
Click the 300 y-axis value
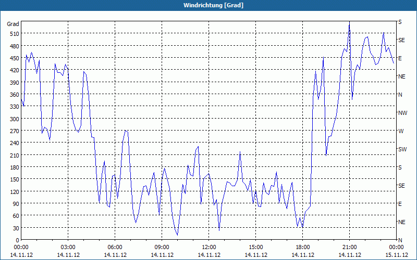[x=15, y=119]
